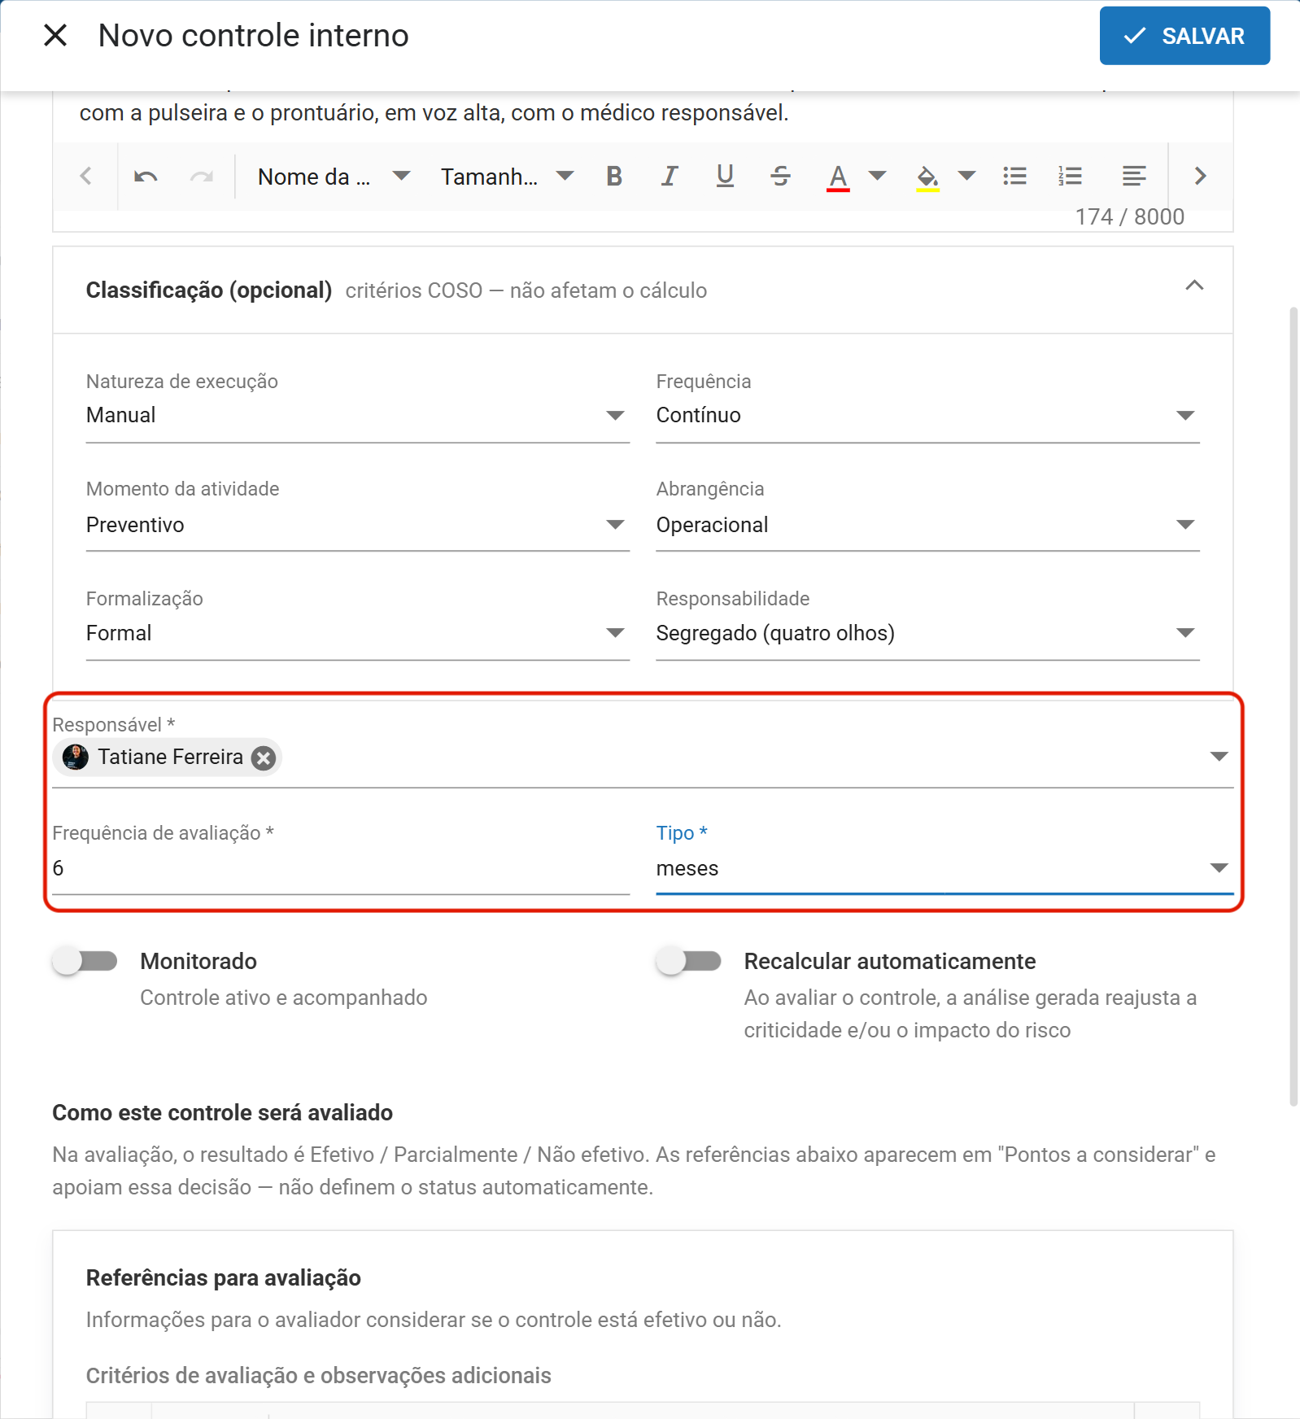Viewport: 1300px width, 1419px height.
Task: Insert a bulleted list
Action: click(x=1014, y=176)
